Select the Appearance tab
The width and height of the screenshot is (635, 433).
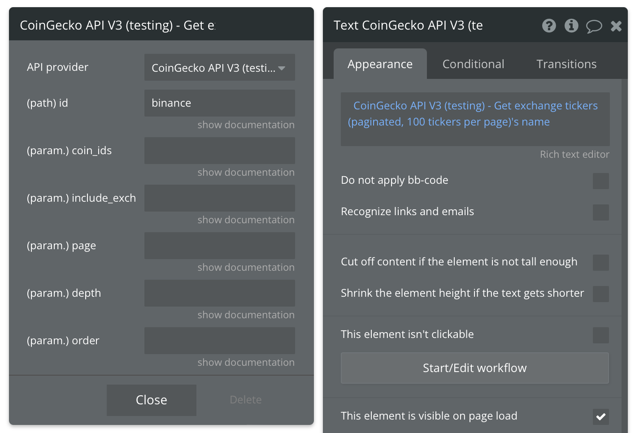coord(380,64)
